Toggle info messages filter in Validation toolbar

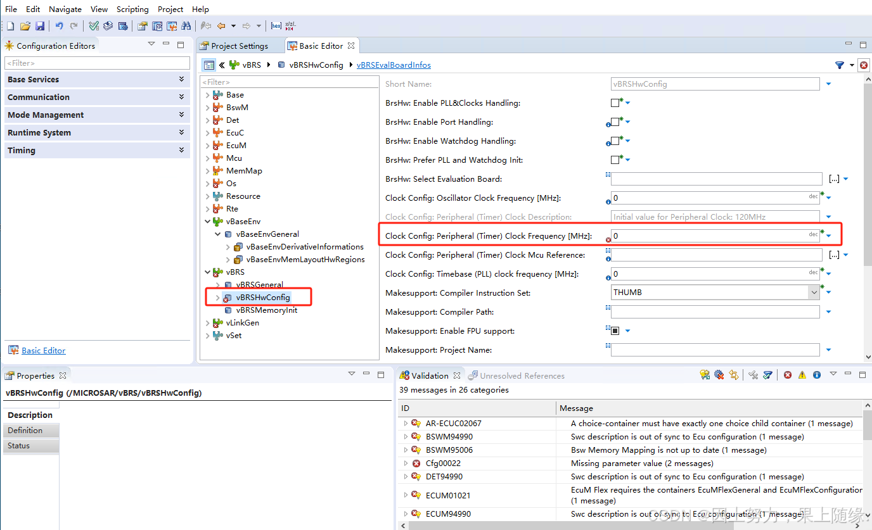(x=817, y=375)
